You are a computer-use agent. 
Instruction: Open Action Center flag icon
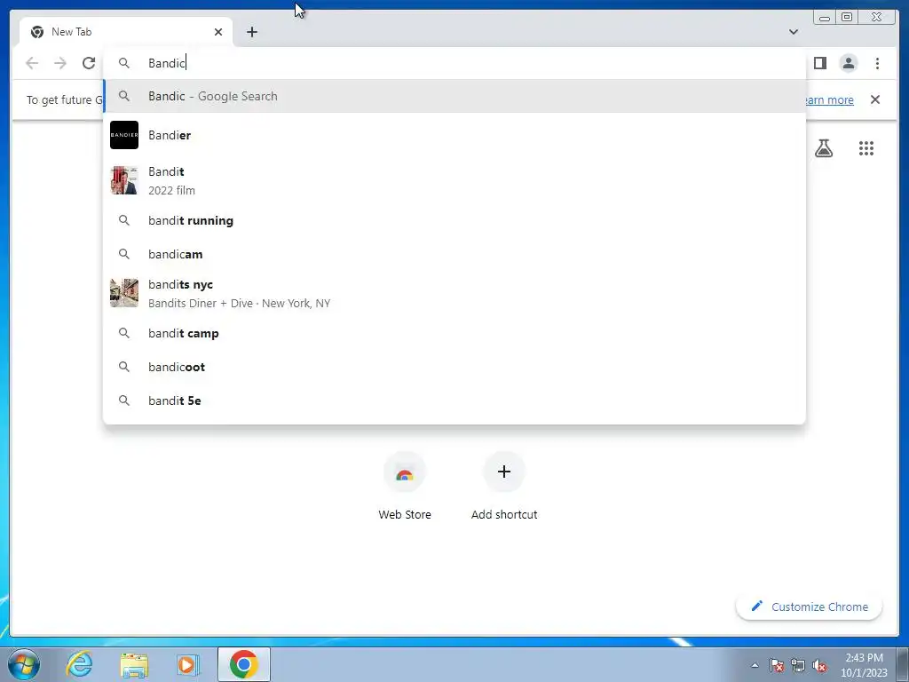(777, 665)
